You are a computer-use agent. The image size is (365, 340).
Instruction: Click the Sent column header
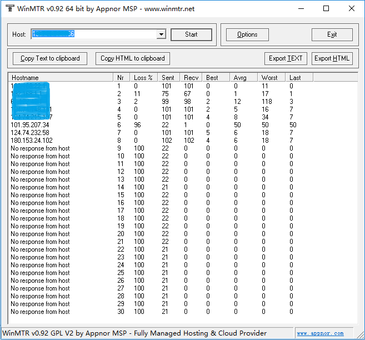(x=168, y=78)
